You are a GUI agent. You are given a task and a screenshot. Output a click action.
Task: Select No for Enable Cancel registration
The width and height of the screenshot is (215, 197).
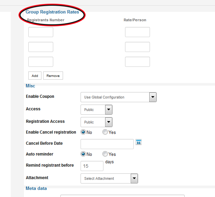pyautogui.click(x=83, y=132)
